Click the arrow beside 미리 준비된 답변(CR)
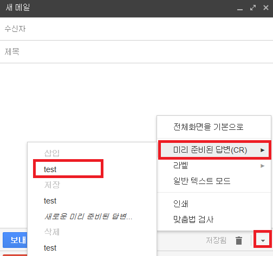The image size is (273, 256). pyautogui.click(x=263, y=150)
